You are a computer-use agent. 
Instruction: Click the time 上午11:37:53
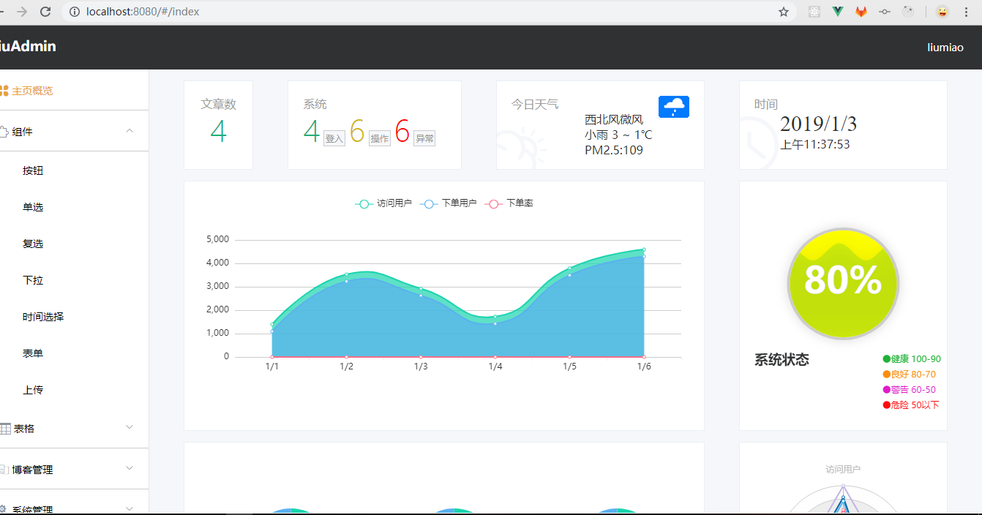(815, 145)
